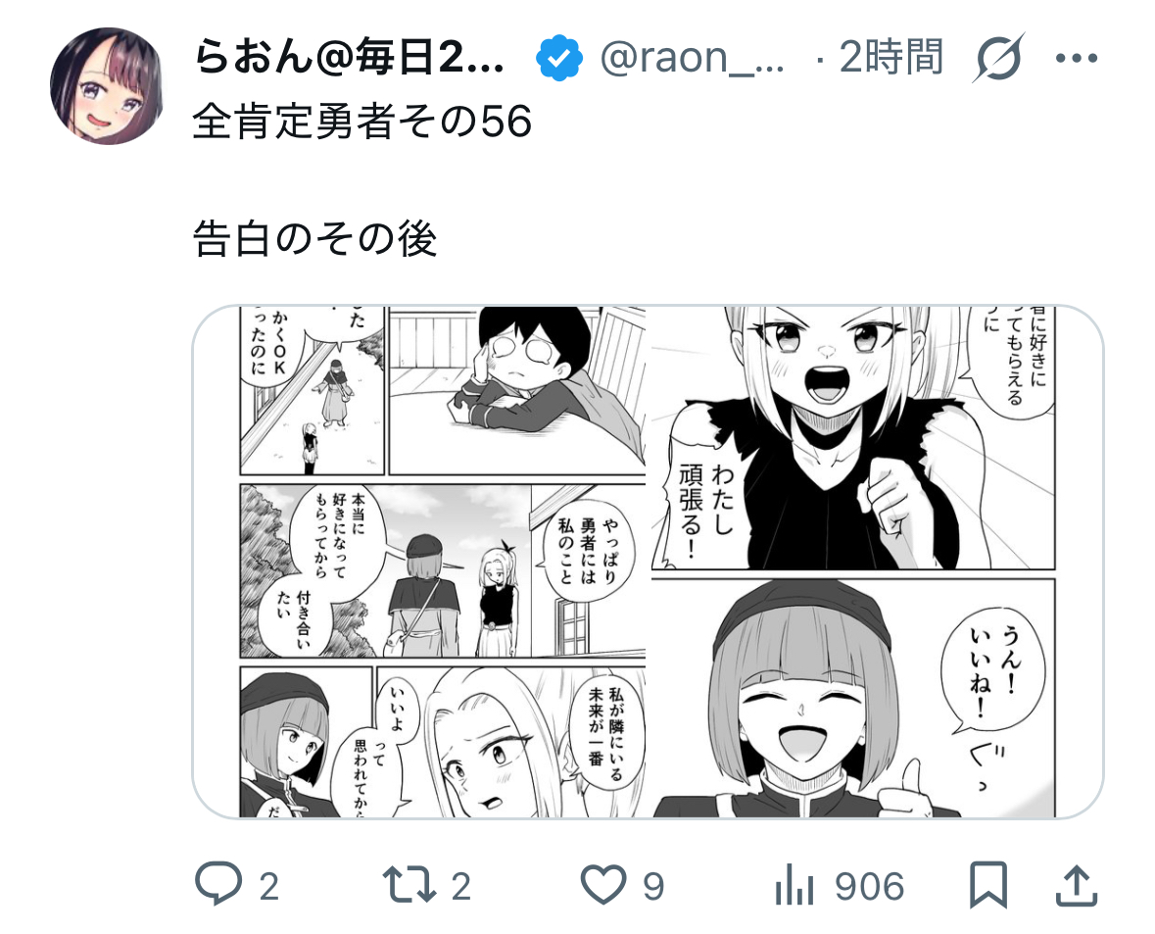Image resolution: width=1155 pixels, height=934 pixels.
Task: Click the blue verified badge
Action: (x=559, y=58)
